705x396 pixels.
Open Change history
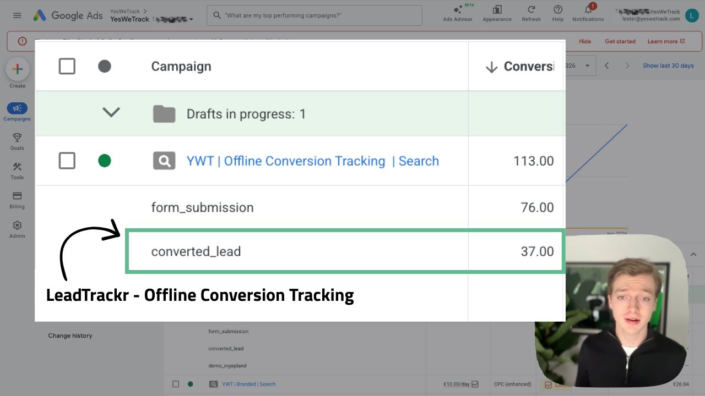click(x=70, y=335)
